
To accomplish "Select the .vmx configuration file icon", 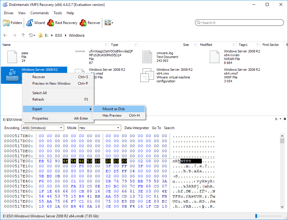I will tap(147, 75).
